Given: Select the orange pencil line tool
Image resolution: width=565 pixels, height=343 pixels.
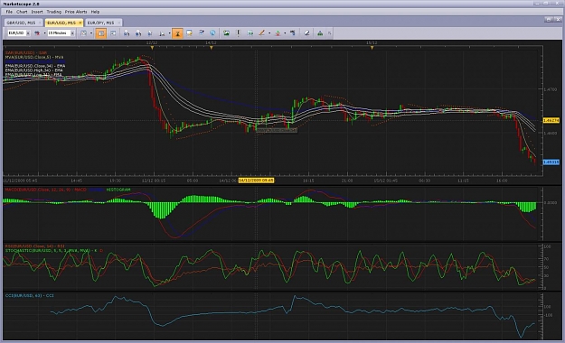Looking at the screenshot, I should [x=261, y=33].
